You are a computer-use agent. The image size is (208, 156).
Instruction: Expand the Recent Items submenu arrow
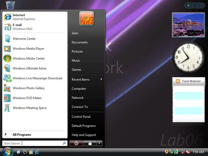coord(101,79)
